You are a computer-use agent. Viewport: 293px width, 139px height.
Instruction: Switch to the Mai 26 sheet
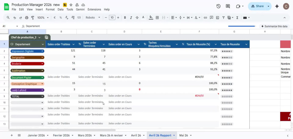(x=183, y=135)
